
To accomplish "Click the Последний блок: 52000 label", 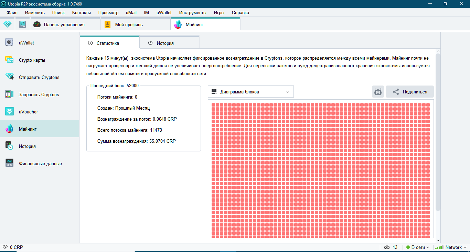I will (x=115, y=85).
